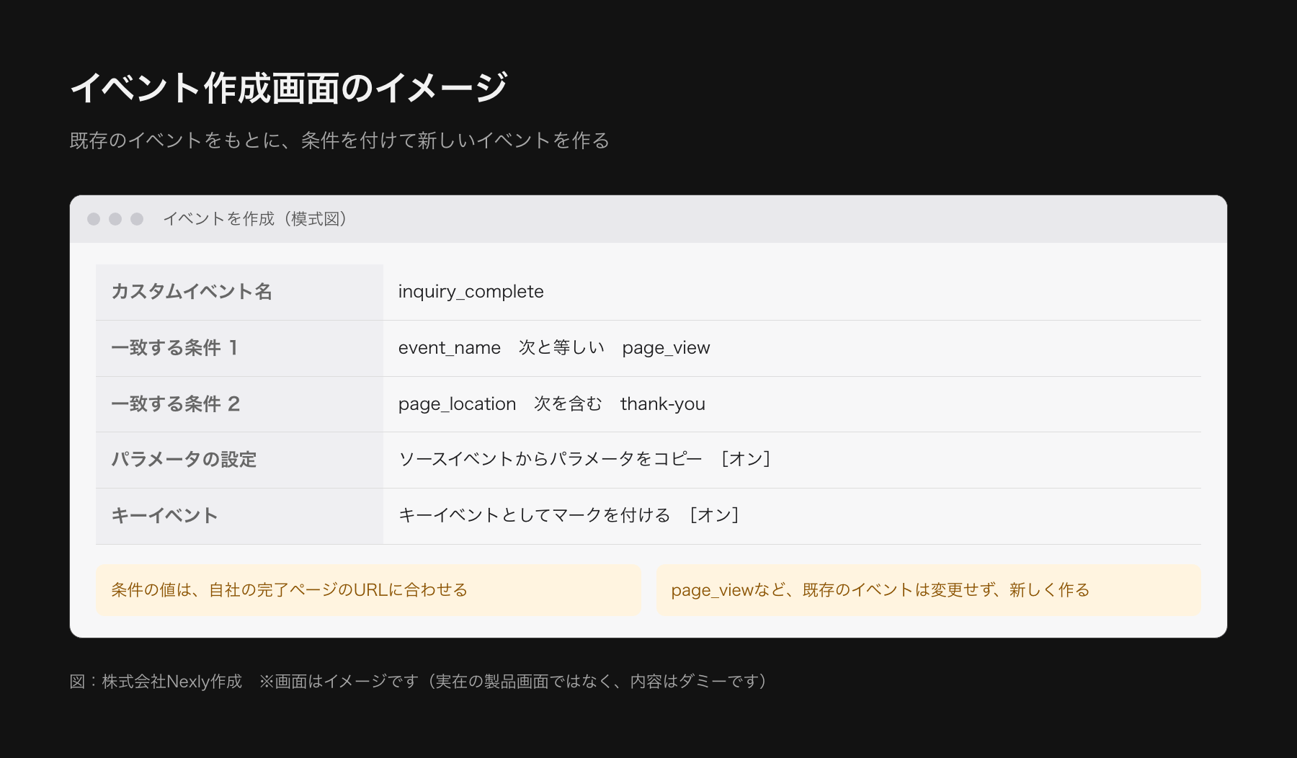Viewport: 1297px width, 758px height.
Task: Click the キーイベント row label
Action: point(164,516)
